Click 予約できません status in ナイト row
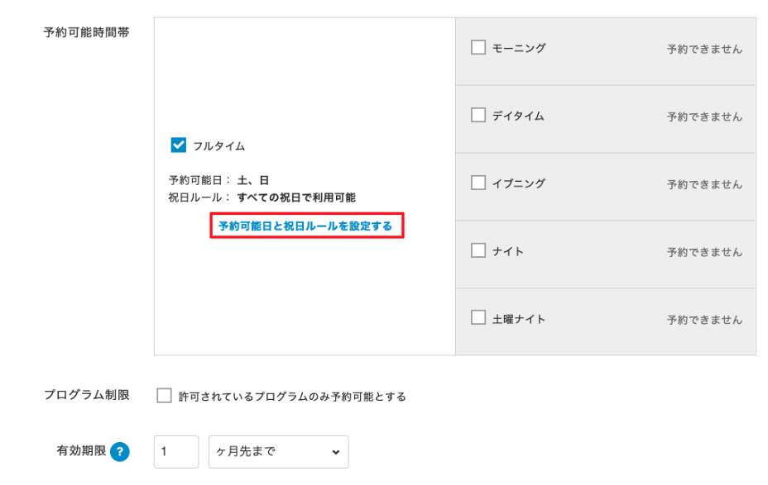This screenshot has width=768, height=485. [704, 253]
